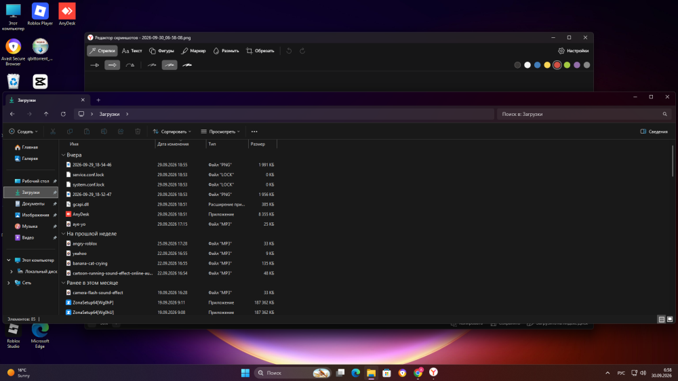678x381 pixels.
Task: Expand Сеть in the sidebar tree
Action: pos(9,283)
